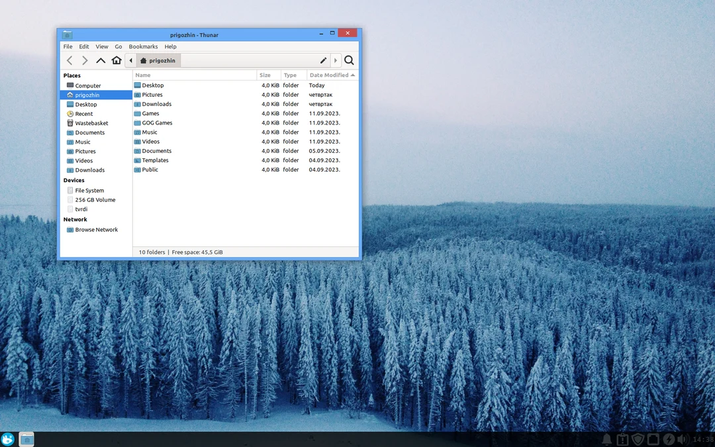Click Browse Network under Network
Image resolution: width=715 pixels, height=447 pixels.
[94, 229]
